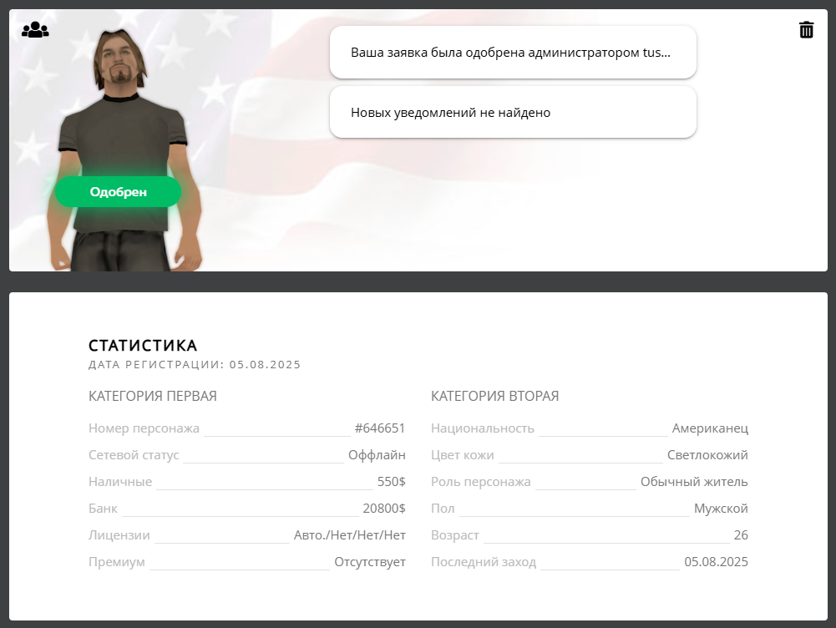836x628 pixels.
Task: Click the Банк label
Action: 103,508
